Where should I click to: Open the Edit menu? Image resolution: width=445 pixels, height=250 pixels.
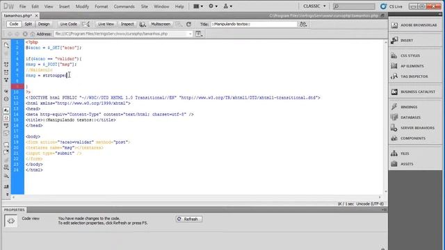click(x=35, y=6)
